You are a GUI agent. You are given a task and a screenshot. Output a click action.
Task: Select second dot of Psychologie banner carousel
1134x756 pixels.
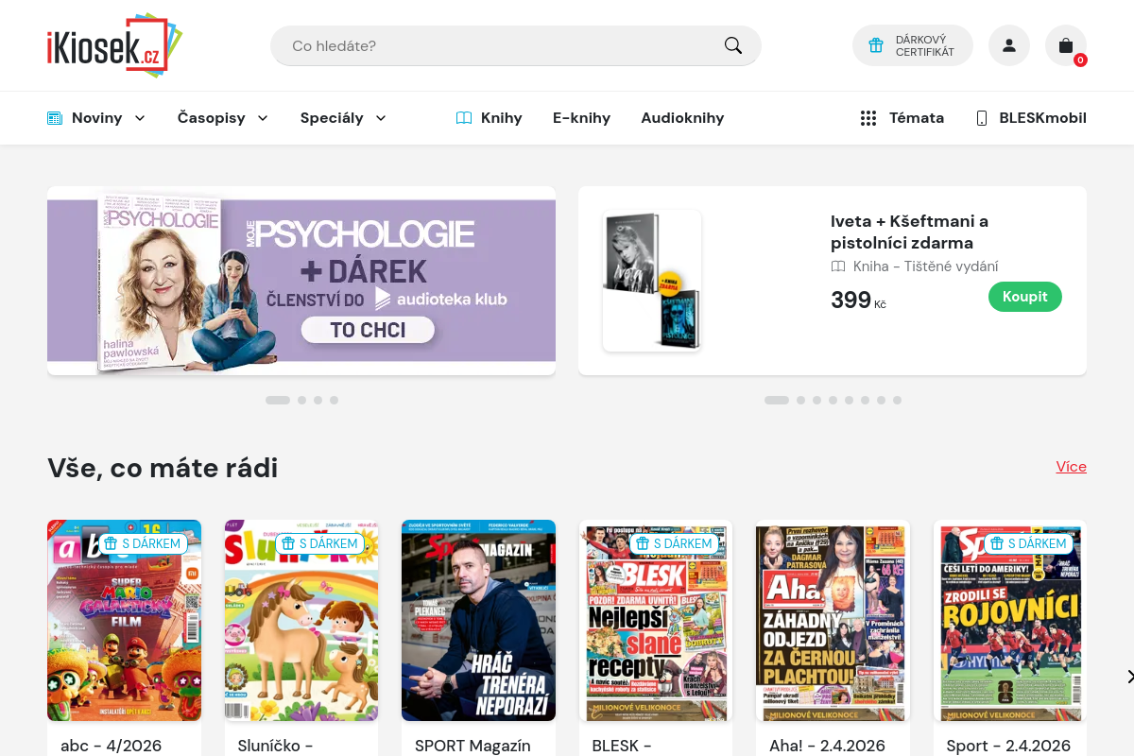(301, 400)
